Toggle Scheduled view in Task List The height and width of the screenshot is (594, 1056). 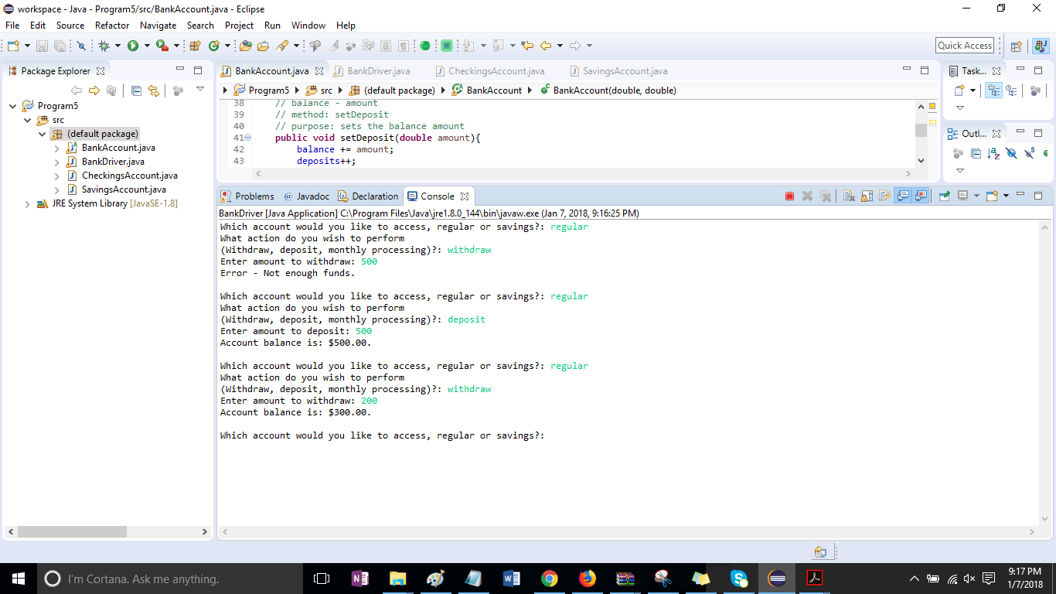coord(1010,90)
